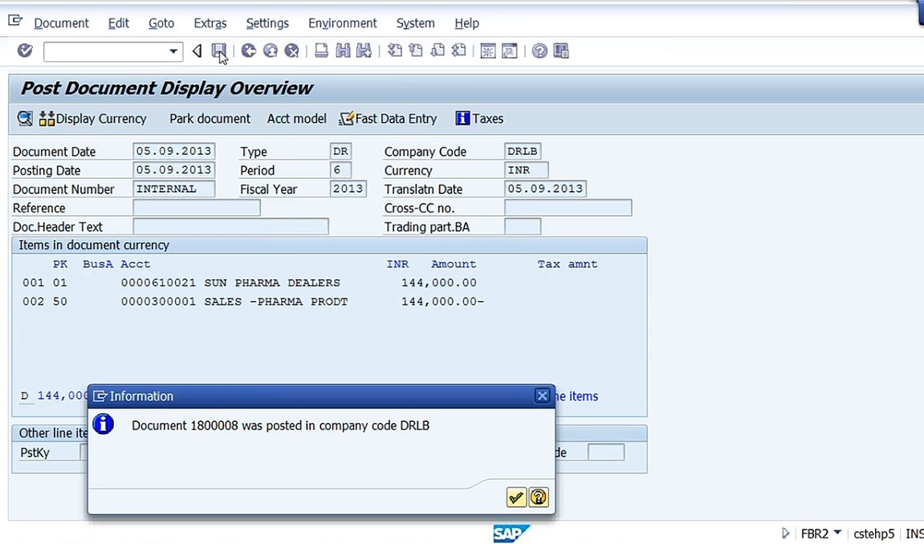Image resolution: width=924 pixels, height=544 pixels.
Task: Click the Park document button
Action: tap(210, 118)
